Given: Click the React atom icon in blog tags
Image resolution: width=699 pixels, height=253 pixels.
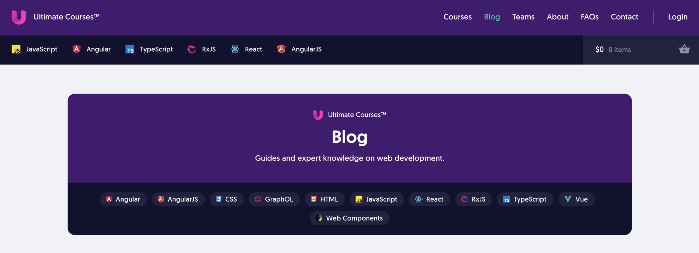Looking at the screenshot, I should point(419,199).
